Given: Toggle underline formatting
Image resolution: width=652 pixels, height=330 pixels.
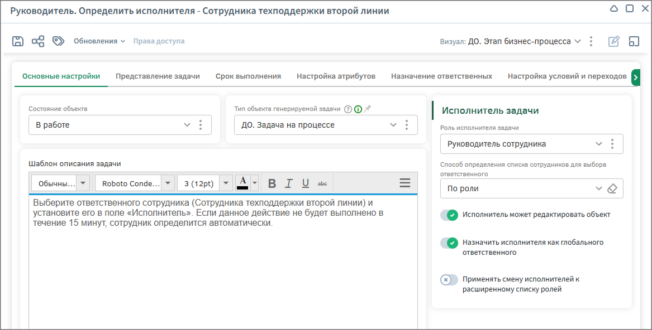Looking at the screenshot, I should coord(305,183).
